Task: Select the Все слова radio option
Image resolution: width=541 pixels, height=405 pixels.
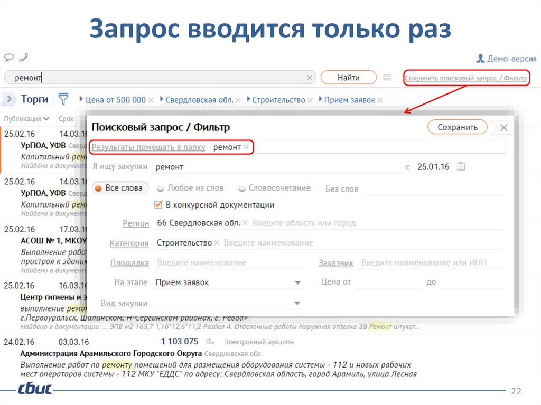Action: [98, 188]
